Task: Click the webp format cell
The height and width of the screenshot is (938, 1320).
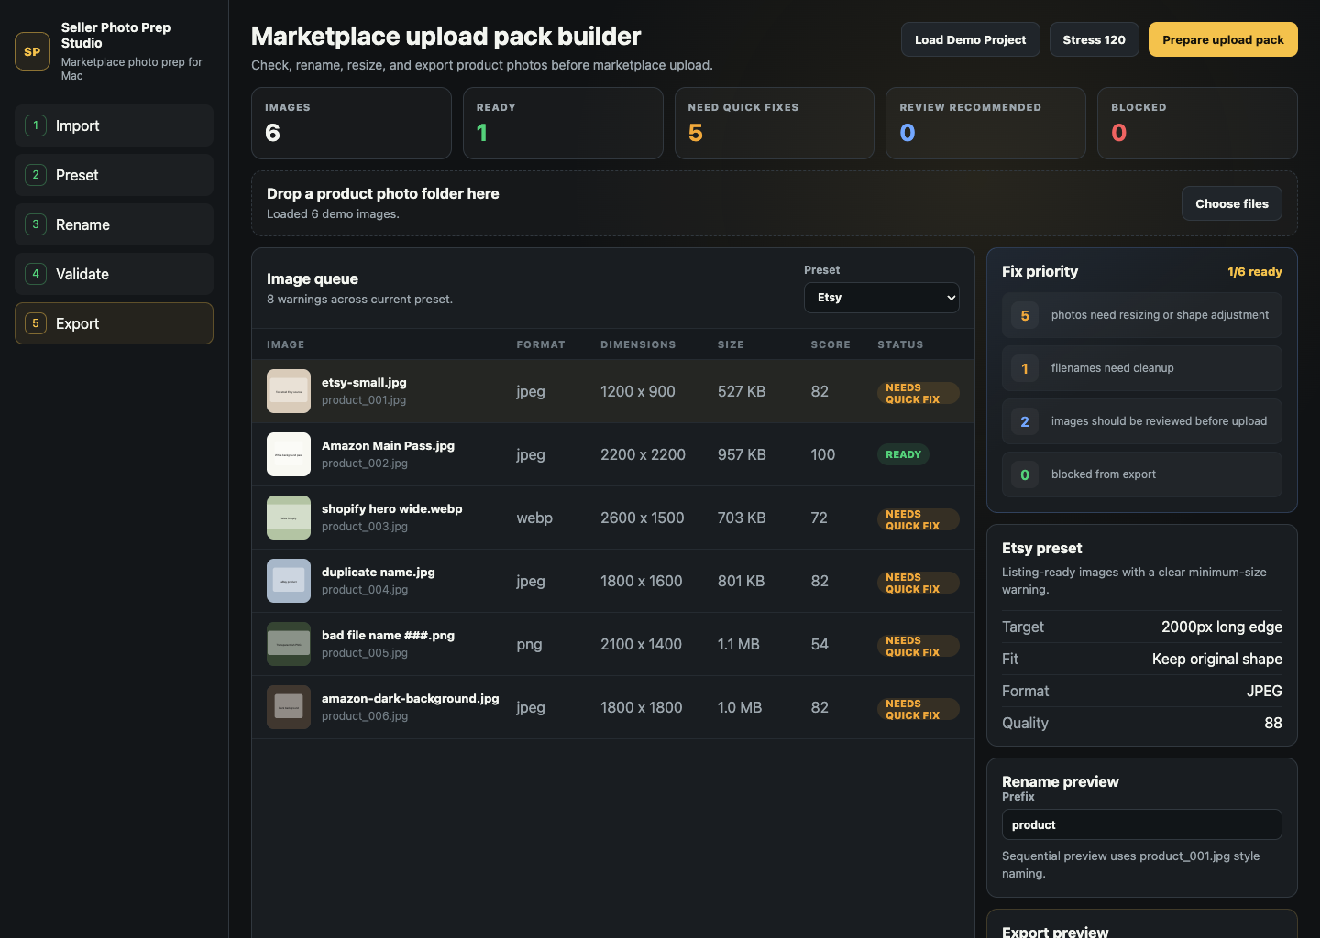Action: click(x=534, y=518)
